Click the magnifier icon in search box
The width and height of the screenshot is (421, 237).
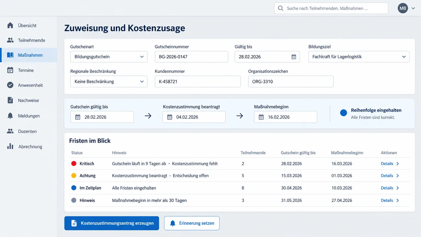point(281,8)
